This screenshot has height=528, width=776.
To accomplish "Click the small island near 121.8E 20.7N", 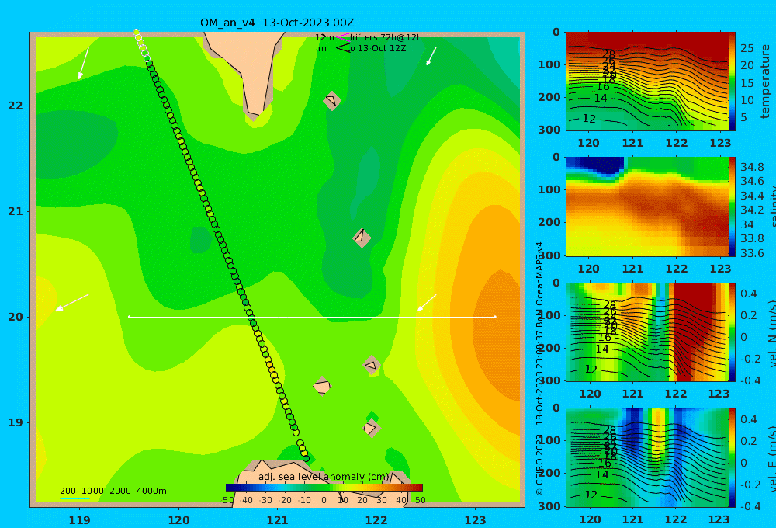I will click(x=362, y=238).
